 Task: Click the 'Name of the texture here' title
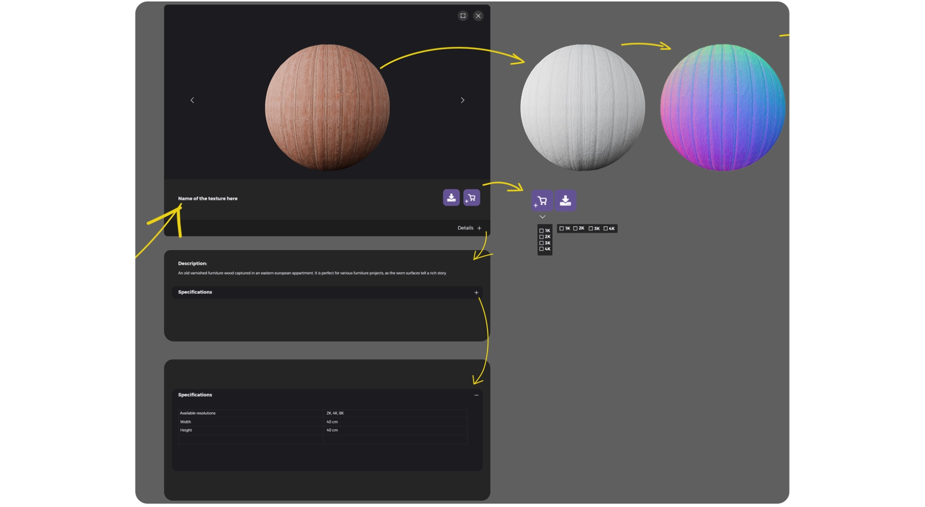(208, 198)
